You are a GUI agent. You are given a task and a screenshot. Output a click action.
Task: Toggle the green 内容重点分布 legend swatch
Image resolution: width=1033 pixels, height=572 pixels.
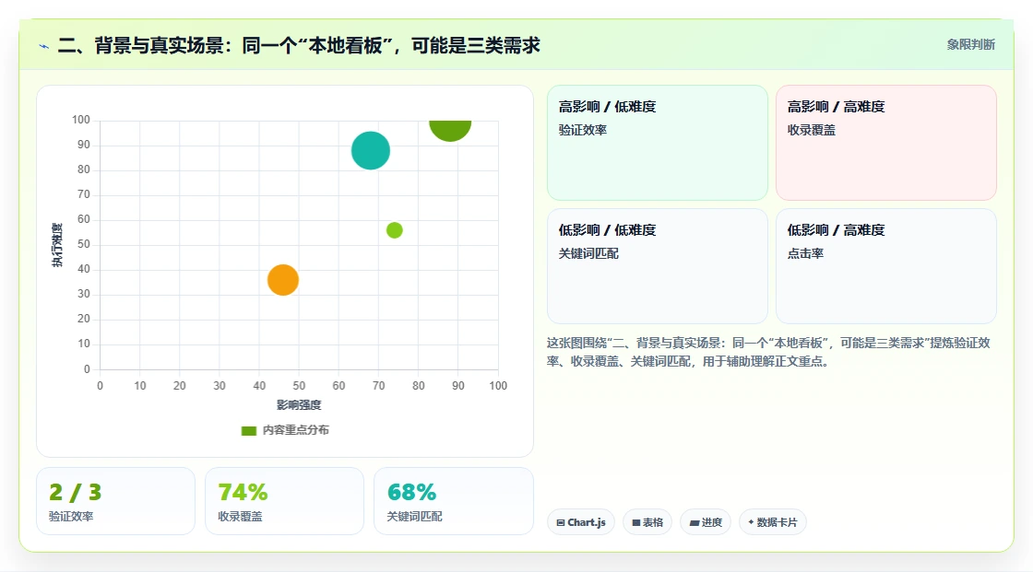248,430
